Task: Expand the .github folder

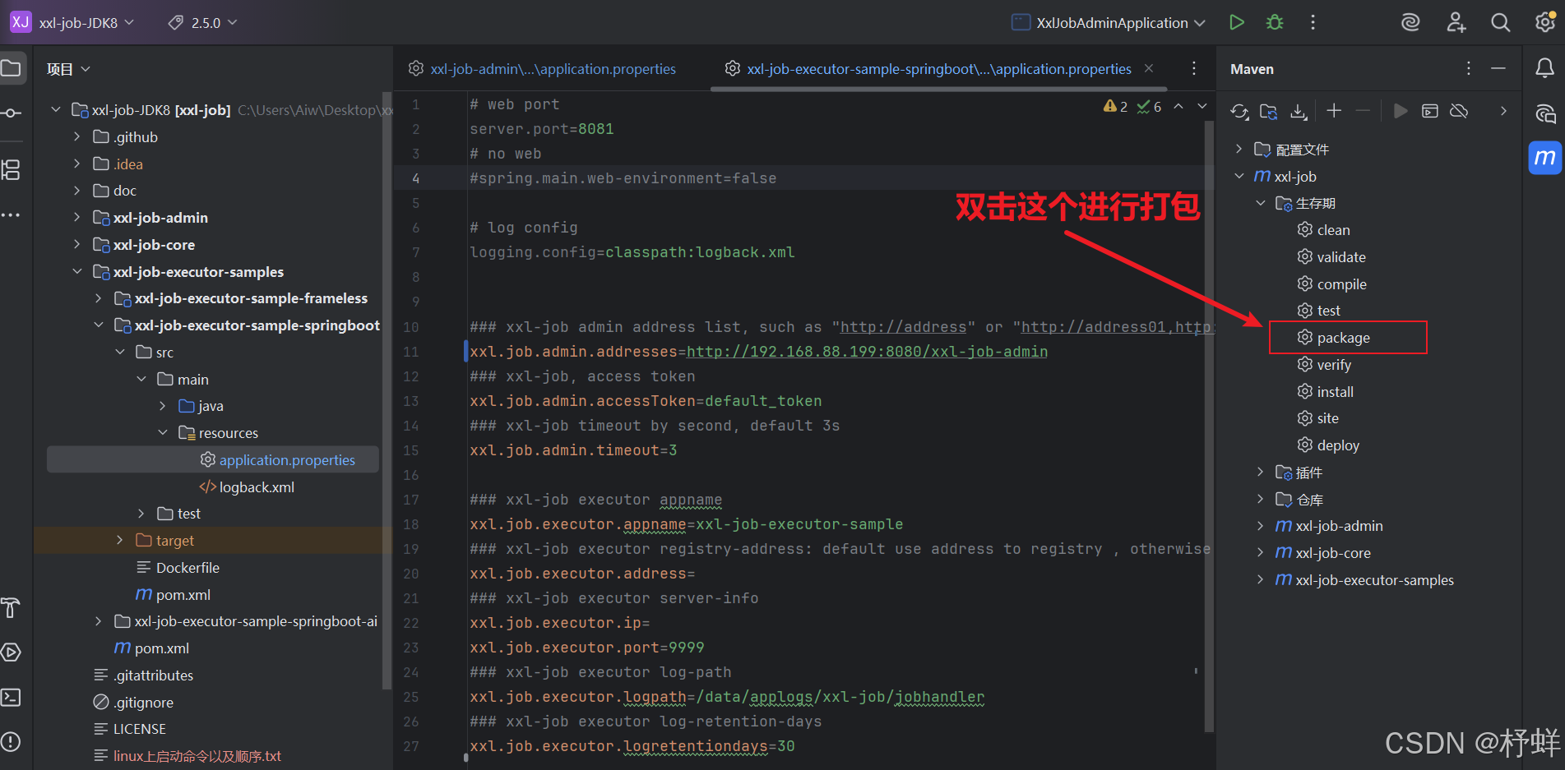Action: [x=77, y=137]
